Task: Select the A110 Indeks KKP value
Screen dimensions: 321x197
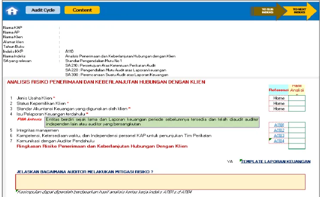Action: tap(69, 51)
